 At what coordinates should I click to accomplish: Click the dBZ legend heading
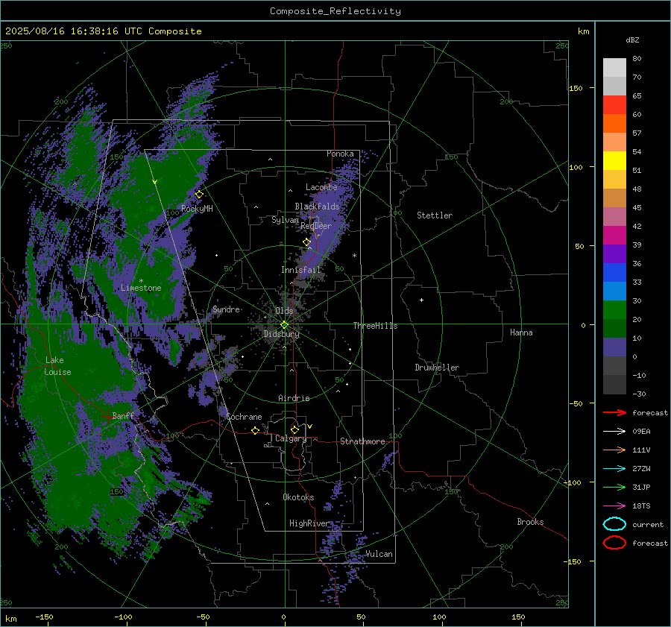632,40
